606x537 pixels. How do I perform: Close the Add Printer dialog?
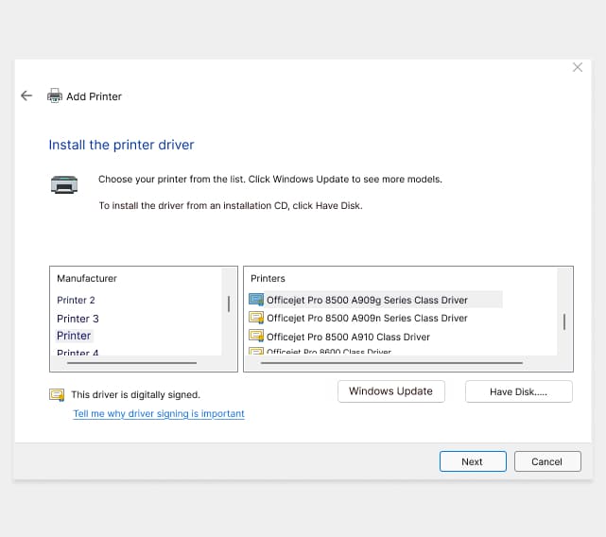[x=578, y=67]
